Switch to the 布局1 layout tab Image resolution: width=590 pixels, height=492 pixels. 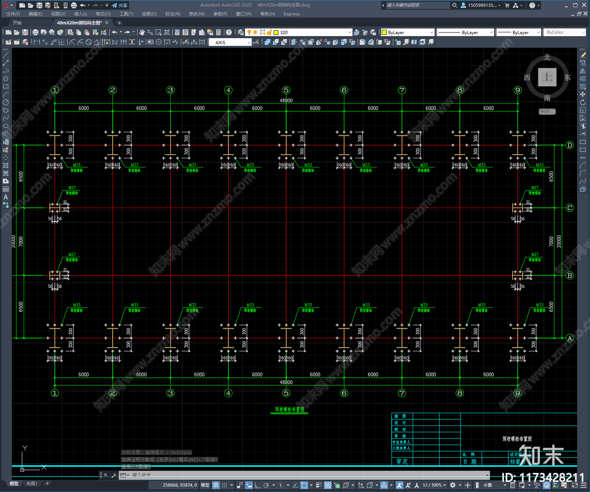pyautogui.click(x=32, y=484)
